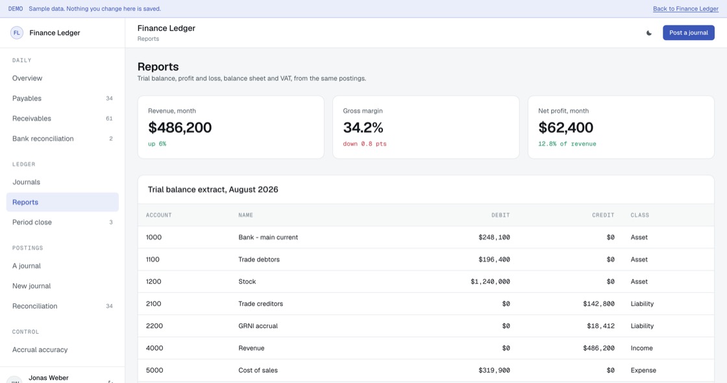Open the Journals ledger page
This screenshot has width=727, height=383.
click(x=62, y=182)
